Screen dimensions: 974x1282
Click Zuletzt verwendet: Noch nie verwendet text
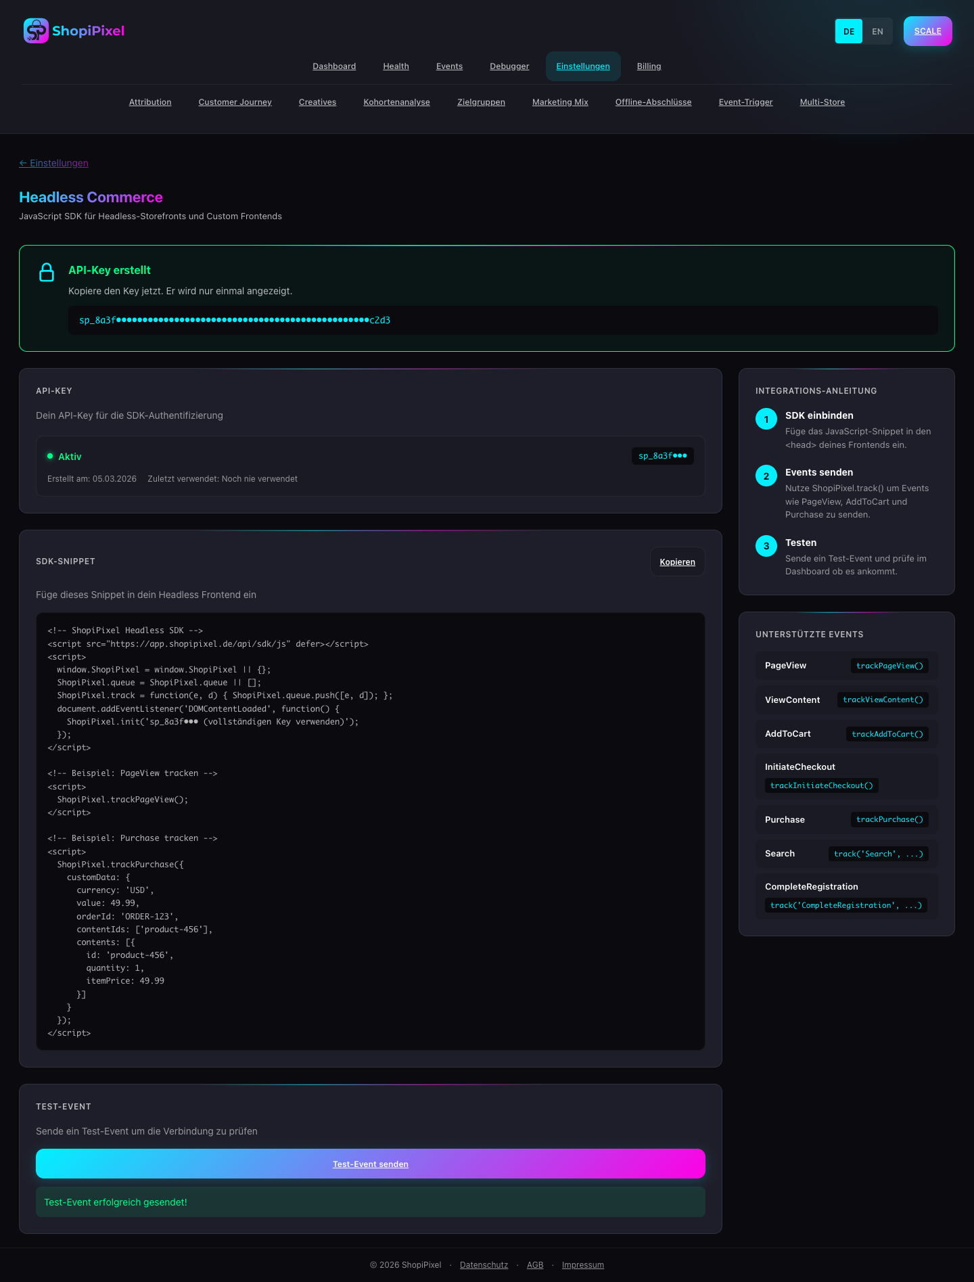tap(223, 479)
